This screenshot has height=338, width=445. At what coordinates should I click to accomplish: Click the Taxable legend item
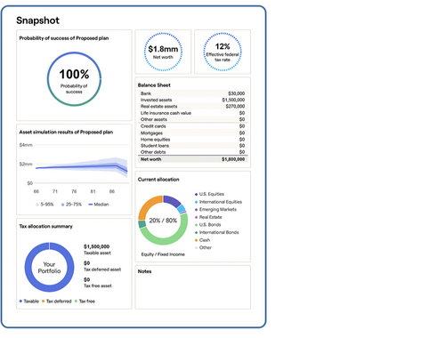tap(29, 302)
